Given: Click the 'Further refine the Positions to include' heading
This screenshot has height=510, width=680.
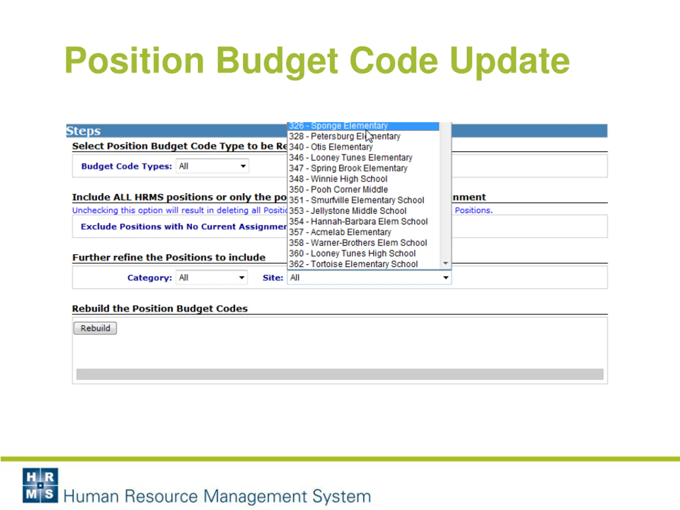Looking at the screenshot, I should pos(169,258).
